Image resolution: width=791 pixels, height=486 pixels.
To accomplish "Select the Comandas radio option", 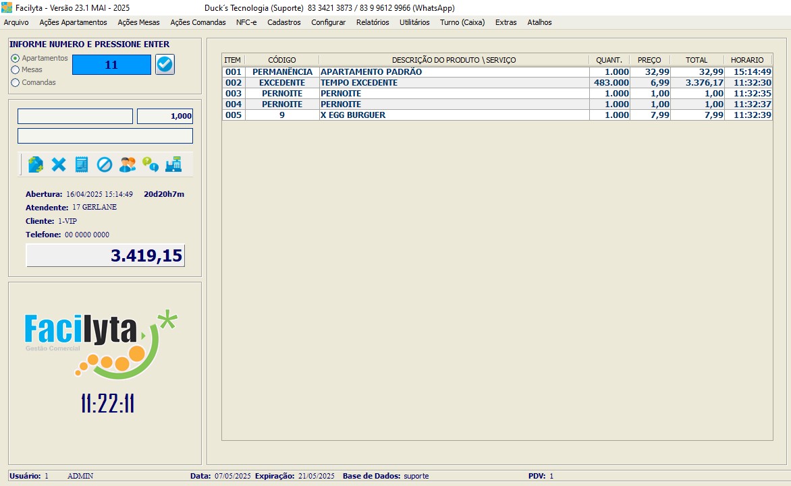I will (16, 82).
